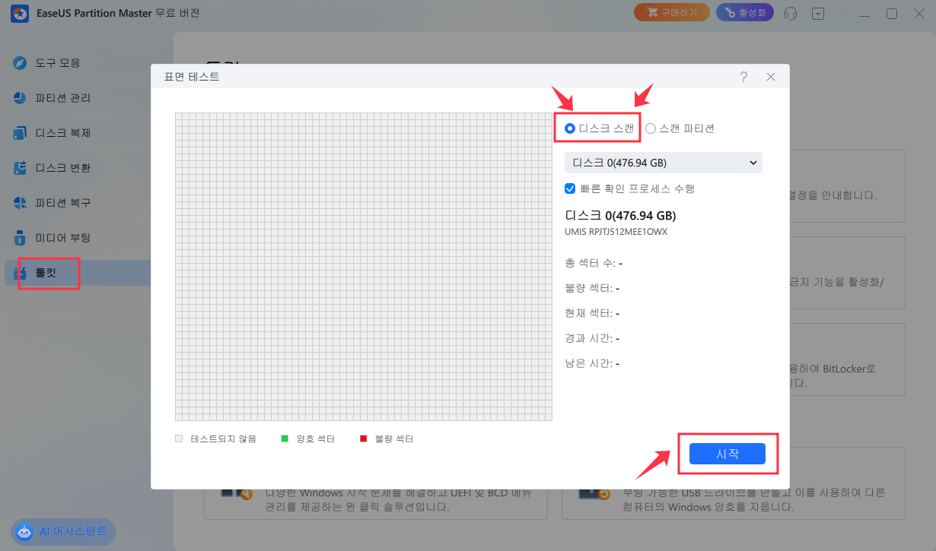Select the 스캔 파티션 radio button

pyautogui.click(x=651, y=128)
